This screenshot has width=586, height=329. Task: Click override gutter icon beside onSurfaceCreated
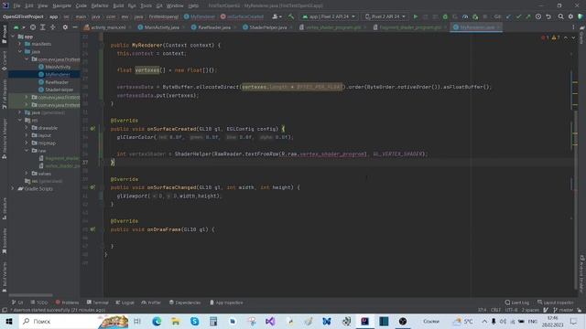click(x=92, y=129)
